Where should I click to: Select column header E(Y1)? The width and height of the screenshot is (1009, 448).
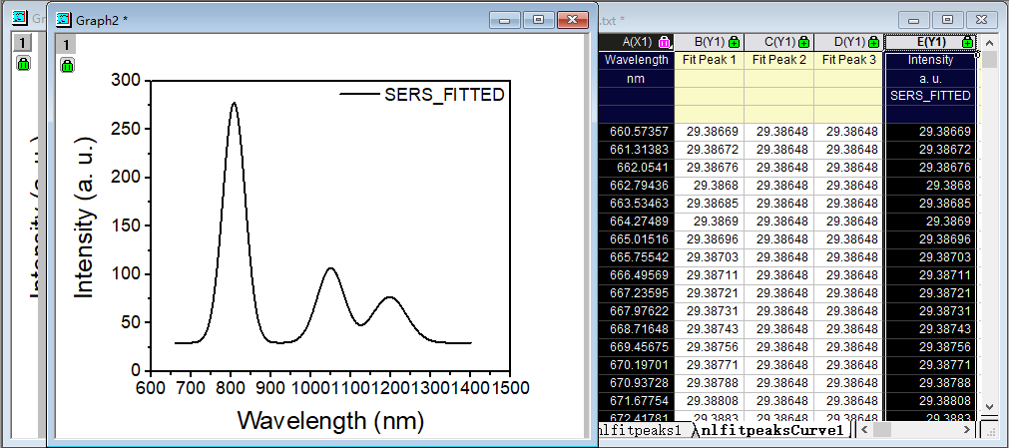[930, 43]
